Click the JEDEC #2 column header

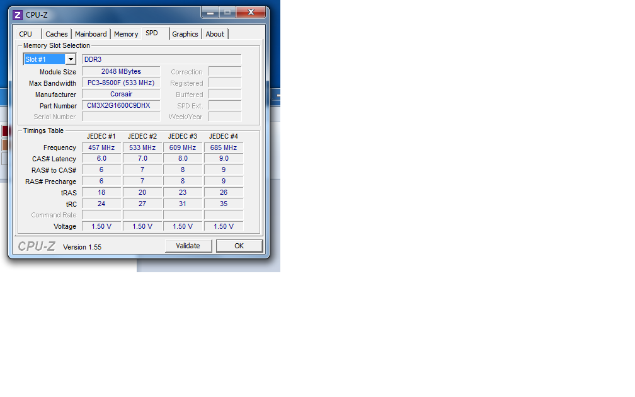click(x=142, y=136)
